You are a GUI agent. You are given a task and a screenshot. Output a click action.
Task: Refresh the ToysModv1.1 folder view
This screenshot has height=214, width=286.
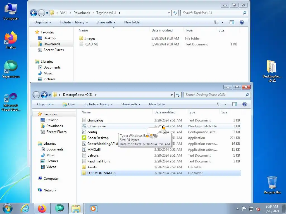point(175,13)
